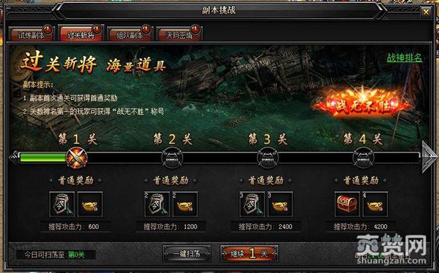Click the 继续 1 关 continue button

[x=249, y=253]
